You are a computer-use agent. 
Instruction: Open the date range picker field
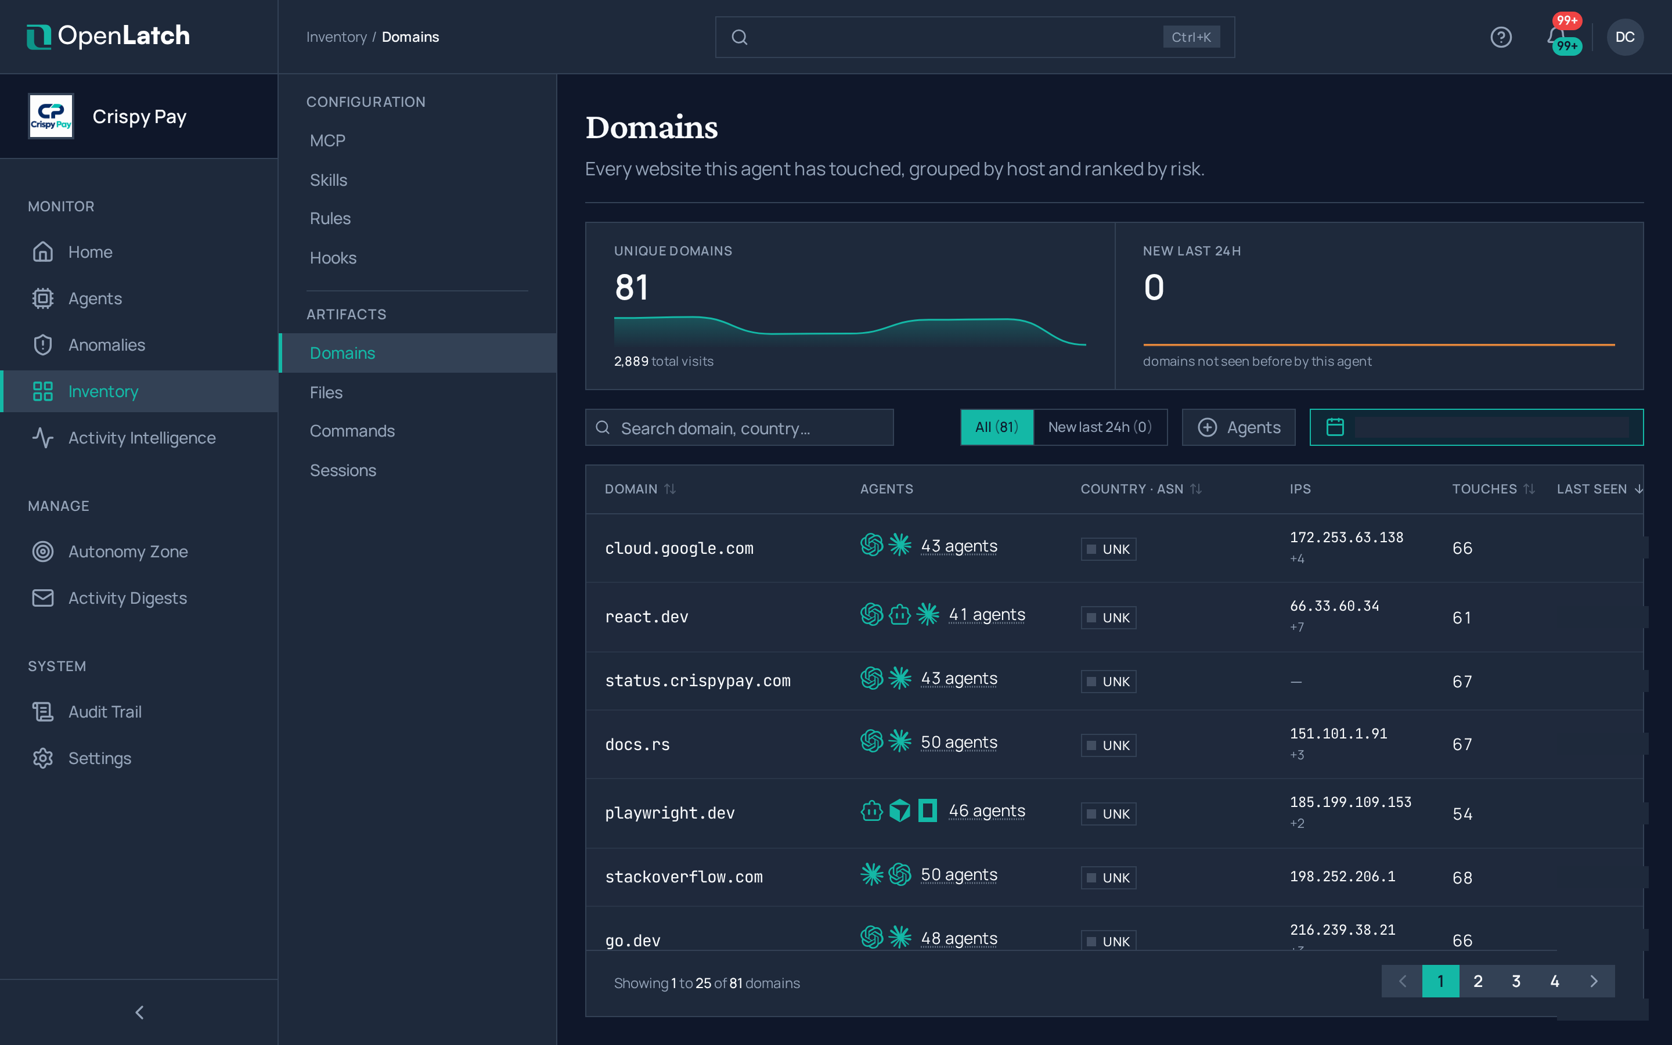click(1476, 427)
